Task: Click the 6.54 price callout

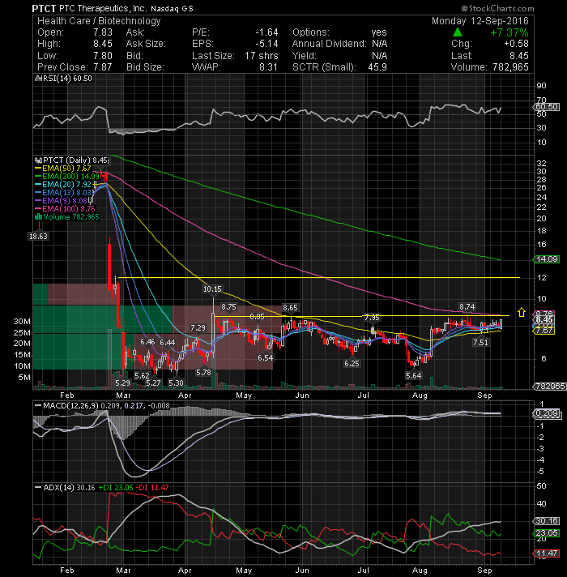Action: tap(265, 357)
